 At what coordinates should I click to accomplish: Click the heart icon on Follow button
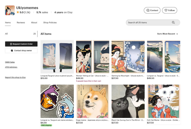pyautogui.click(x=166, y=10)
